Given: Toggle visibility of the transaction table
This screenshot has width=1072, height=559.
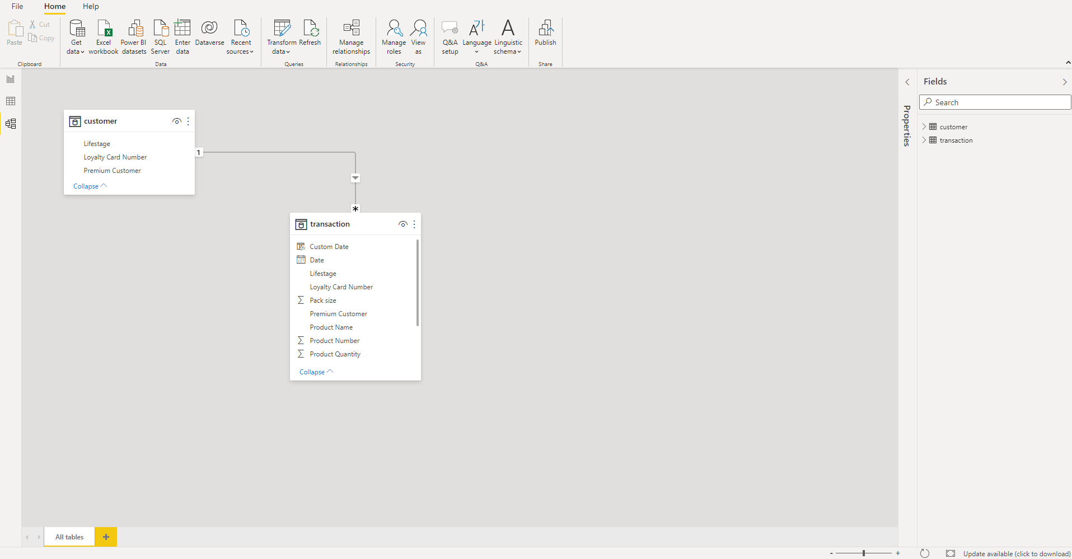Looking at the screenshot, I should coord(402,224).
